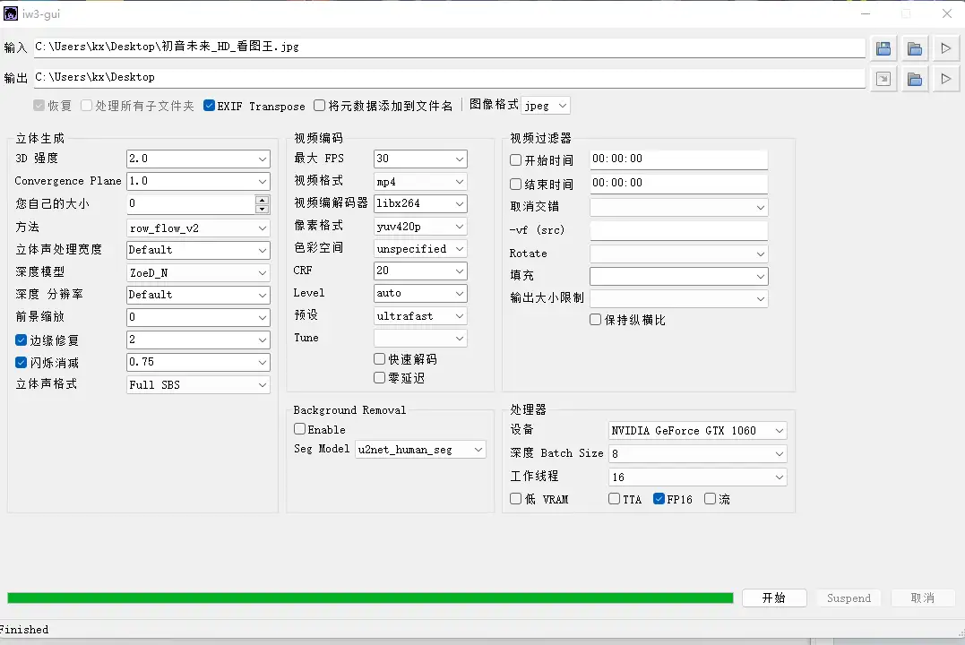Viewport: 965px width, 645px height.
Task: Click the 开始 button
Action: point(774,598)
